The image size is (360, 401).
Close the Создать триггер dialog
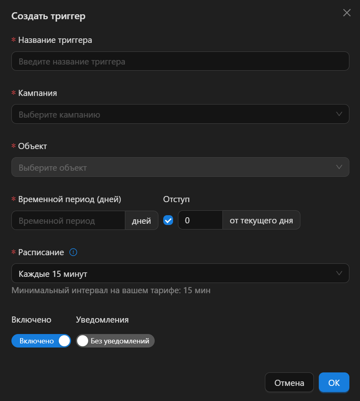pos(347,13)
